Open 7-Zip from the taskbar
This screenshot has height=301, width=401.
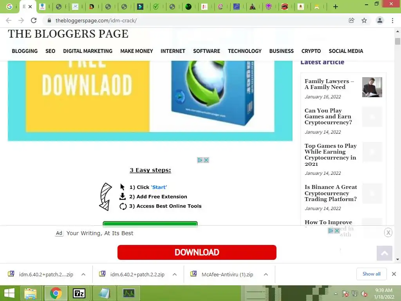point(79,293)
